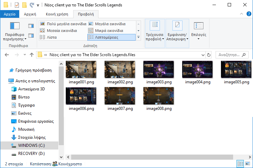Open the Αρχείο file menu
This screenshot has width=253, height=168.
tap(10, 14)
